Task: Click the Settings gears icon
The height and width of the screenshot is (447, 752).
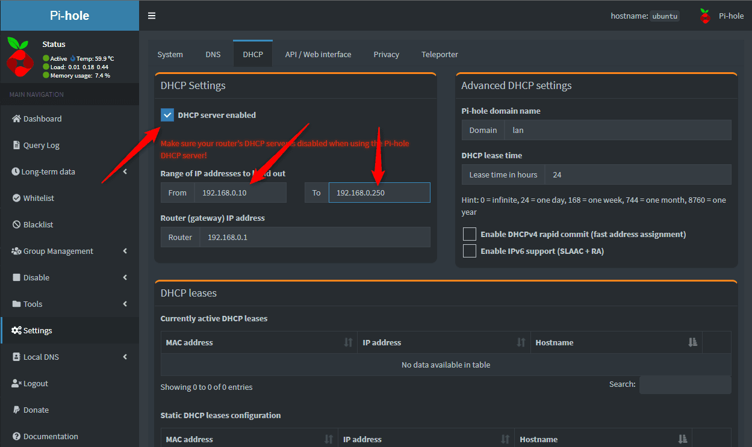Action: (17, 330)
